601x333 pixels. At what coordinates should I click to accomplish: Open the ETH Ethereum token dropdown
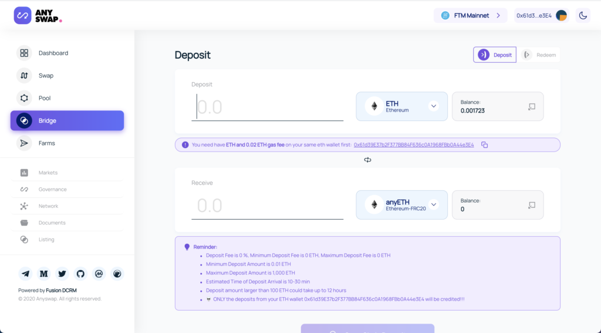point(401,106)
